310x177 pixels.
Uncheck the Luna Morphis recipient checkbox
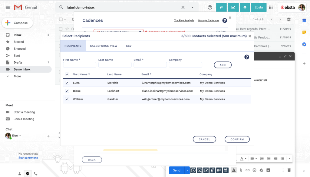click(67, 83)
